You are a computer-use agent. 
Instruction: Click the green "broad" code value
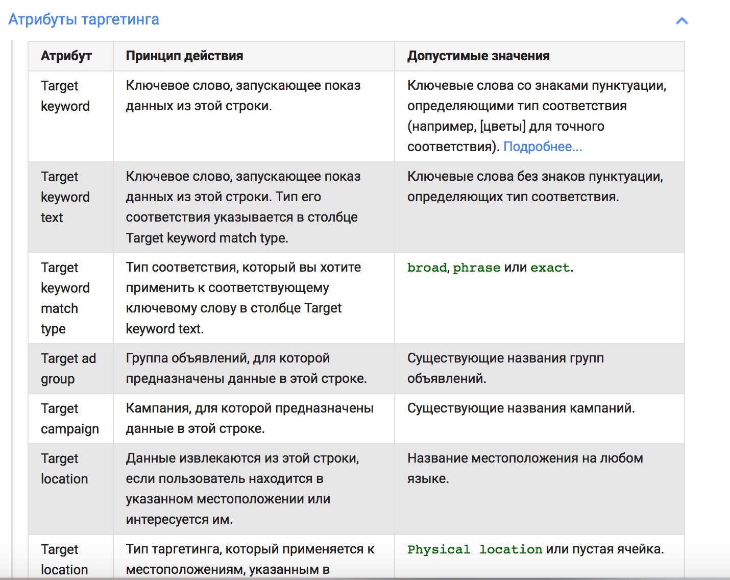tap(427, 268)
